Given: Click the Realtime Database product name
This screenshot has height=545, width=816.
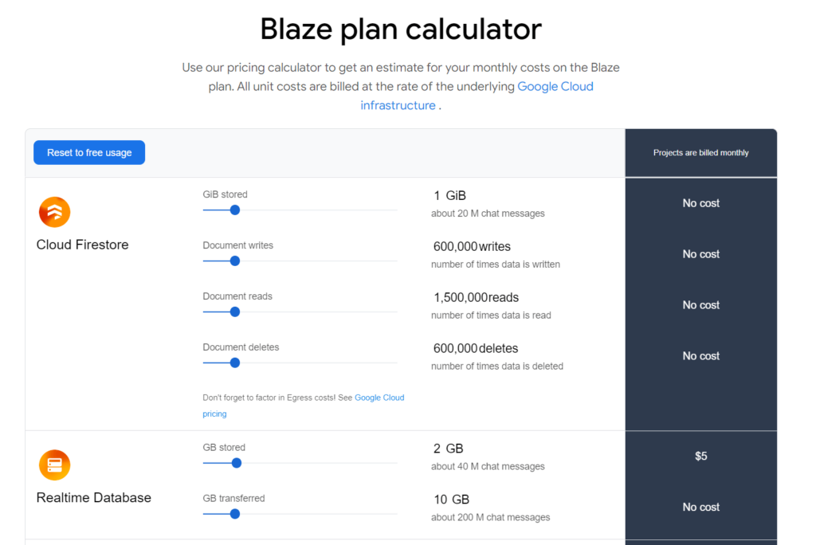Looking at the screenshot, I should point(93,498).
